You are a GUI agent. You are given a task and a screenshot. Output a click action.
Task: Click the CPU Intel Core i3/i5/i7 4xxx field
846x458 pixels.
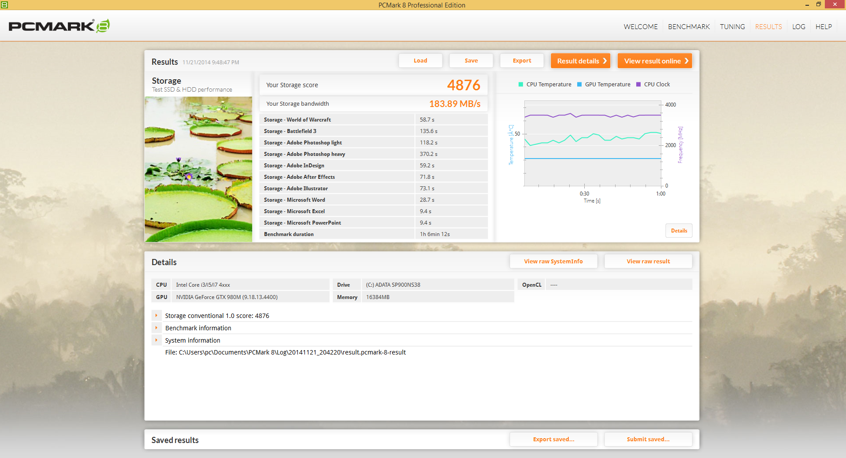click(250, 284)
